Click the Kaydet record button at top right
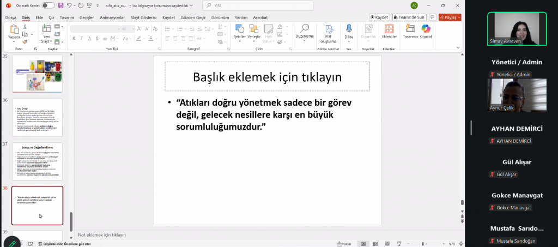 (x=379, y=17)
